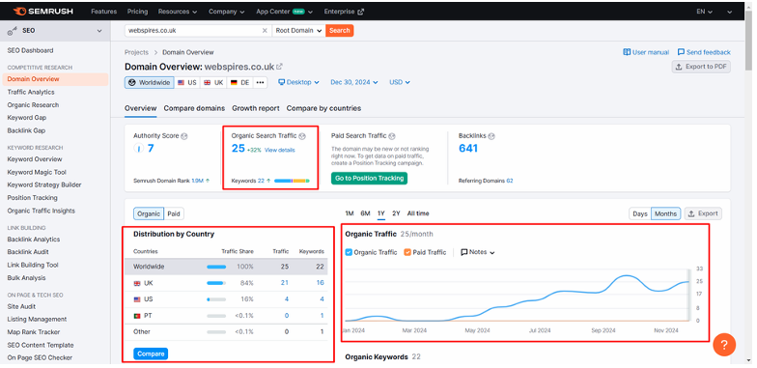This screenshot has width=757, height=368.
Task: Open the Dec 30, 2024 date dropdown
Action: coord(353,83)
